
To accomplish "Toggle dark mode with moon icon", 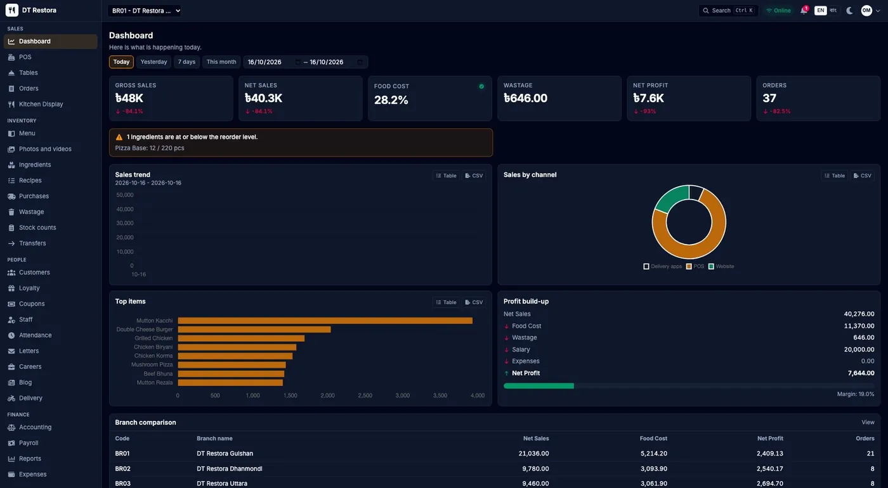I will (x=850, y=10).
